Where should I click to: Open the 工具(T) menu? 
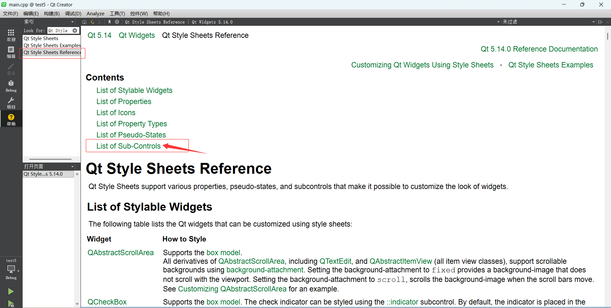(x=117, y=13)
